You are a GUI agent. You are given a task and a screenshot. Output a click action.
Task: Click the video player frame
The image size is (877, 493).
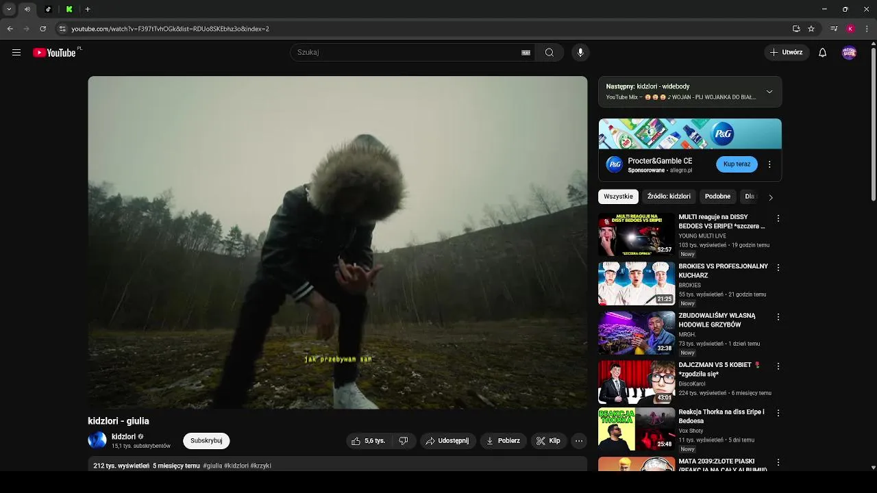[338, 242]
